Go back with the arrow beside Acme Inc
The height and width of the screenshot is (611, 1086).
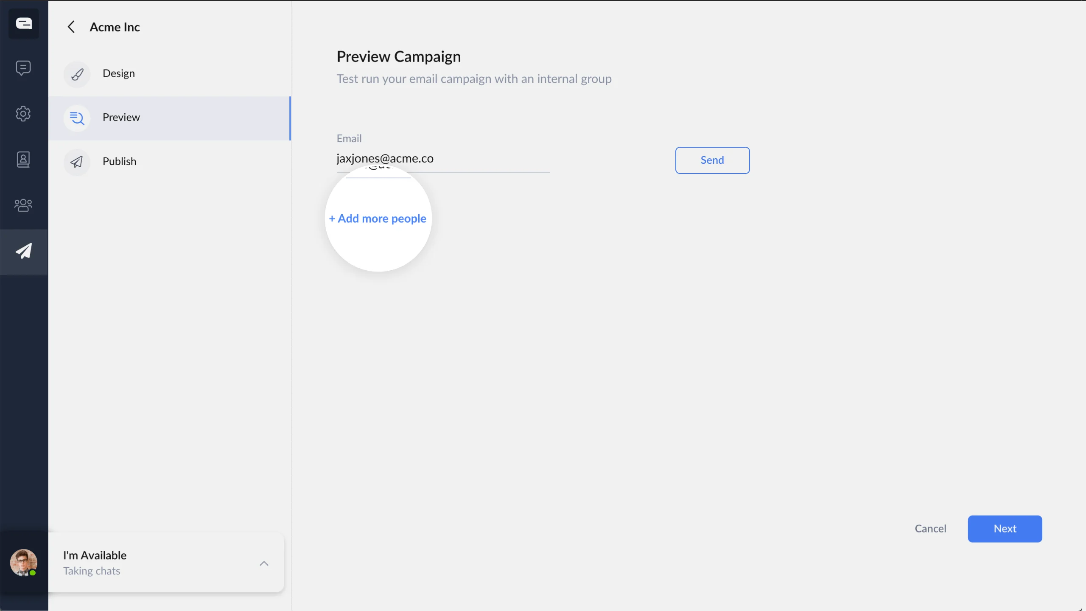click(71, 27)
